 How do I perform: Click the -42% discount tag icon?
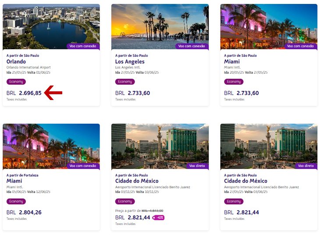coord(158,218)
